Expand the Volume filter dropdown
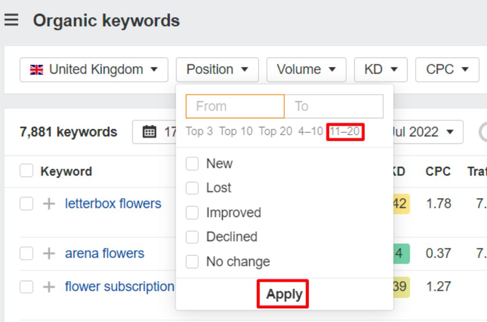This screenshot has width=487, height=322. click(306, 70)
